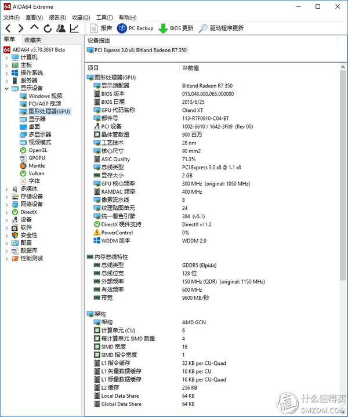
Task: Click the 设备 devices icon in the tree
Action: click(x=15, y=220)
